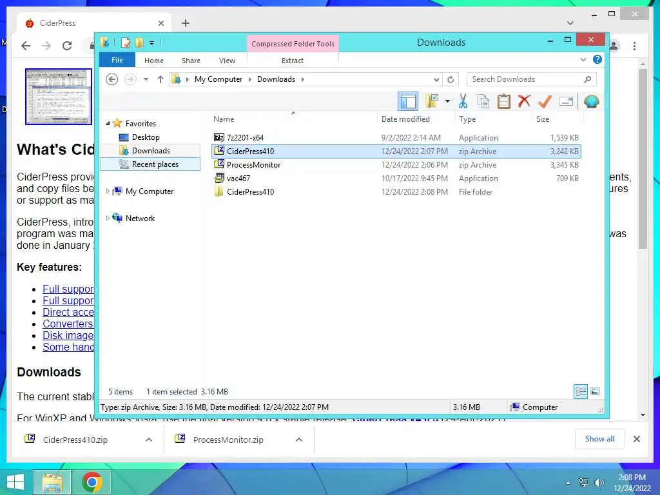Select the CiderPress410 file folder
The width and height of the screenshot is (660, 495).
396,191
